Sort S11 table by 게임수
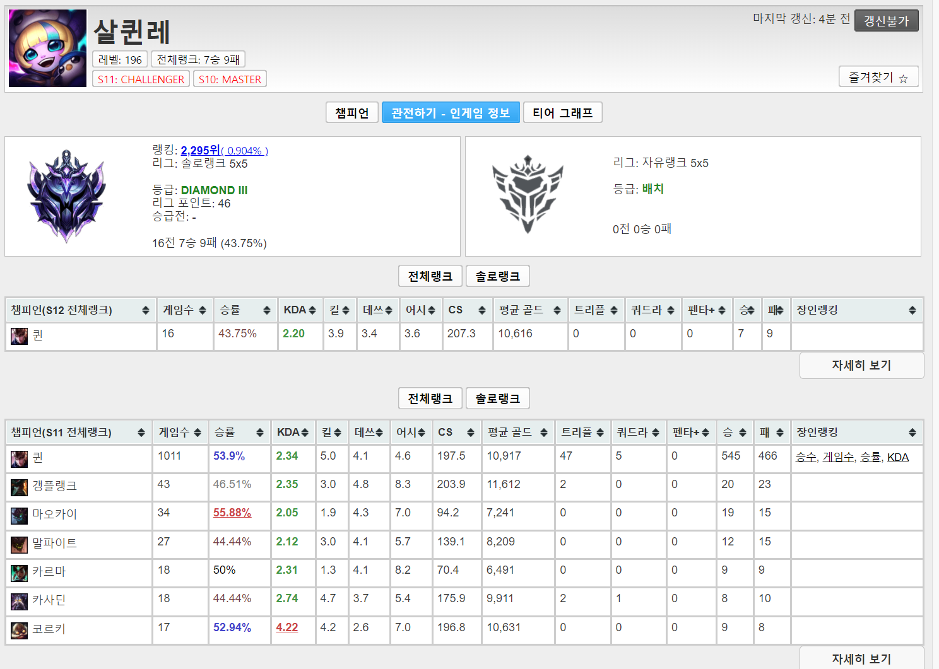Screen dimensions: 939x669 (x=180, y=433)
